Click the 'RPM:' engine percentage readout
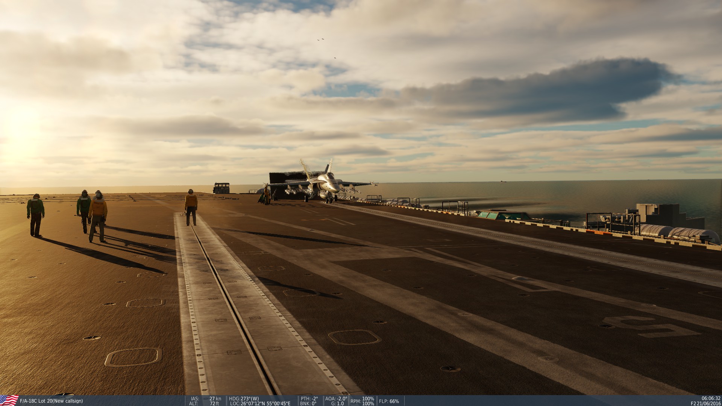Image resolution: width=722 pixels, height=406 pixels. (x=362, y=401)
